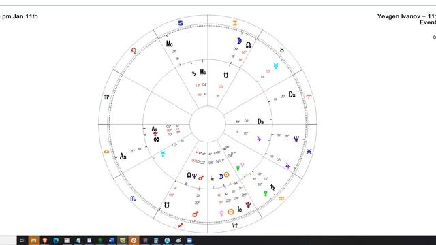Click the outer wheel North Node beside Moon
The height and width of the screenshot is (245, 436).
248,45
